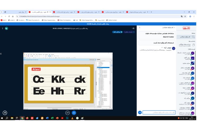Open a new browser tab
The width and height of the screenshot is (197, 126).
coord(151,12)
